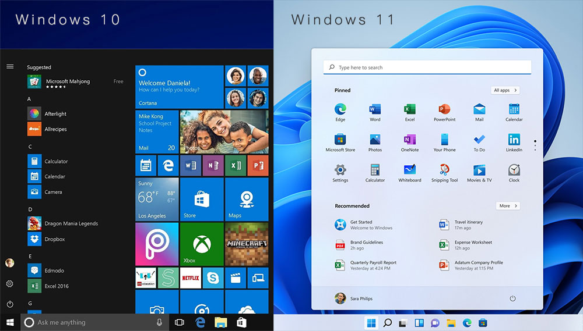Click Cortana microphone icon in search box
This screenshot has height=331, width=583.
pyautogui.click(x=159, y=322)
